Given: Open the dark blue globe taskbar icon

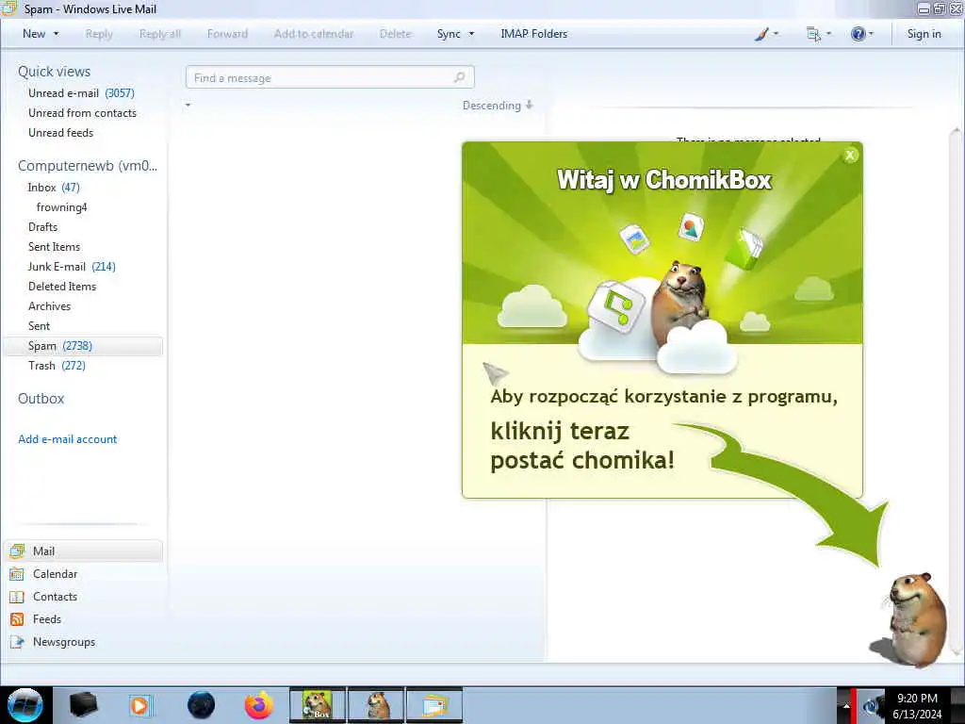Looking at the screenshot, I should point(201,705).
